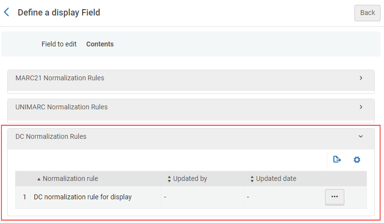Click the Updated date cell dash

248,197
